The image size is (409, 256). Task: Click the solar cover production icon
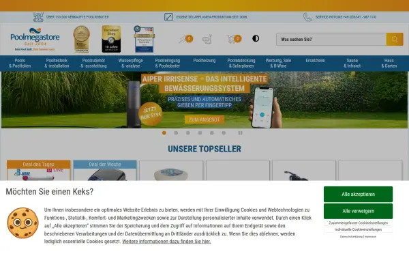pyautogui.click(x=168, y=17)
